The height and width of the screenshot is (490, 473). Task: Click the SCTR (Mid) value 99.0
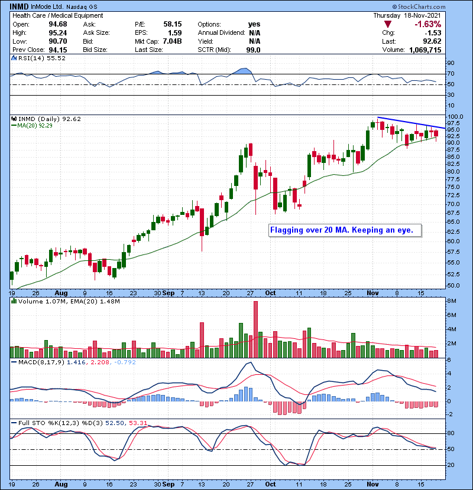pos(253,50)
